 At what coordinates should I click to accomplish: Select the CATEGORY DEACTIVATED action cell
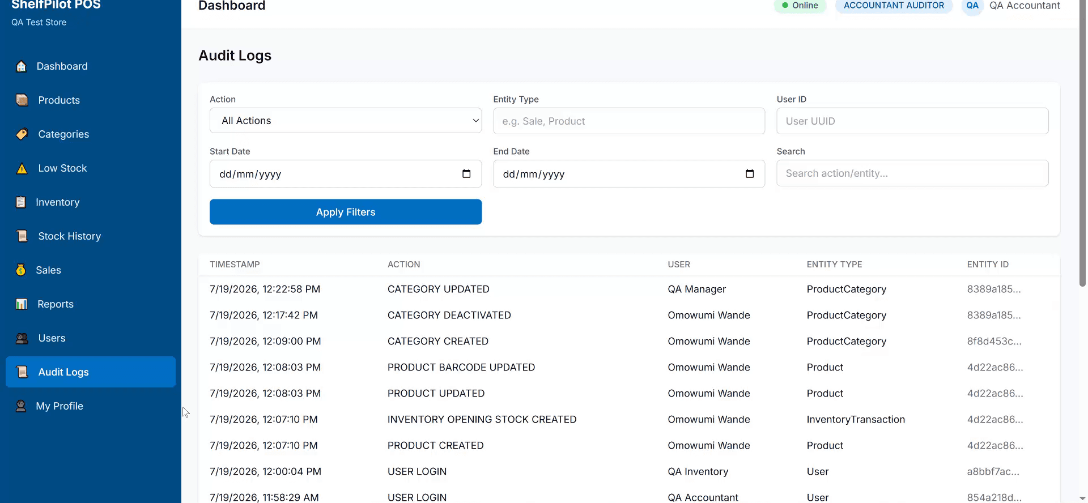pos(449,315)
